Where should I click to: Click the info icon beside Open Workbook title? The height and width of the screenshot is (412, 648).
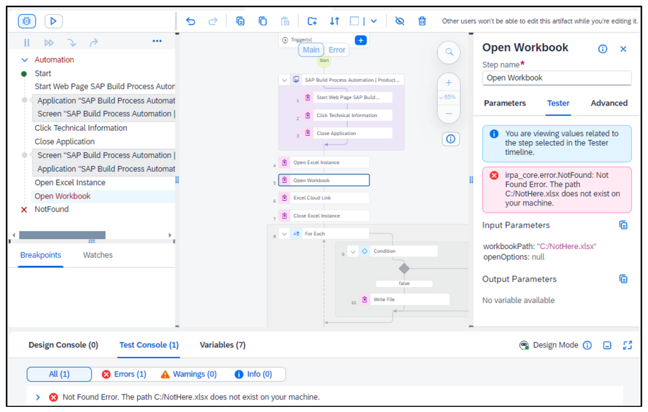click(x=603, y=49)
